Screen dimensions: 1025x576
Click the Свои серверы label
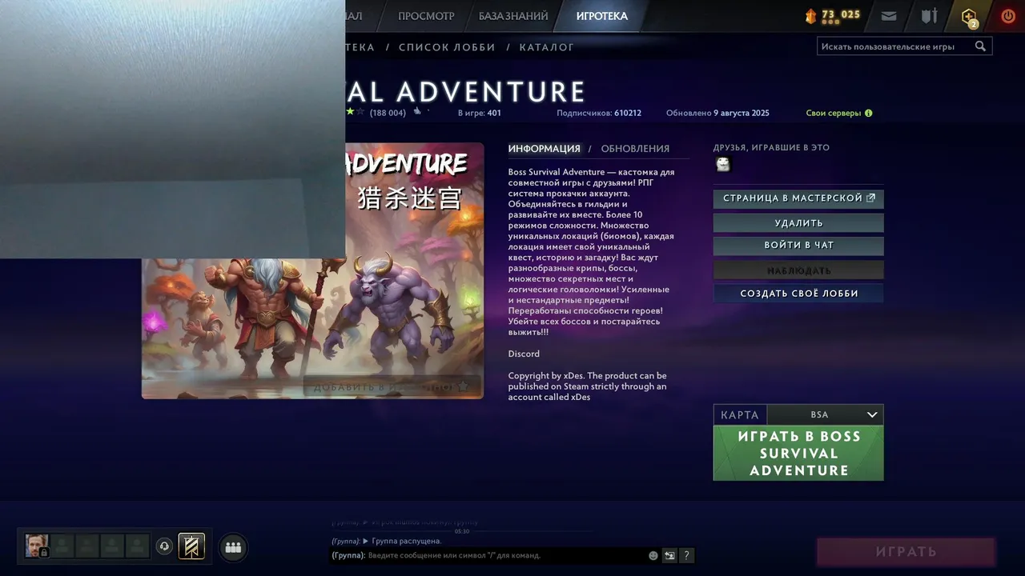(834, 114)
